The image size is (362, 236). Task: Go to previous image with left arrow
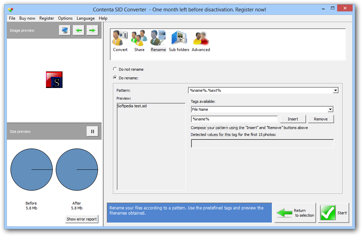78,30
